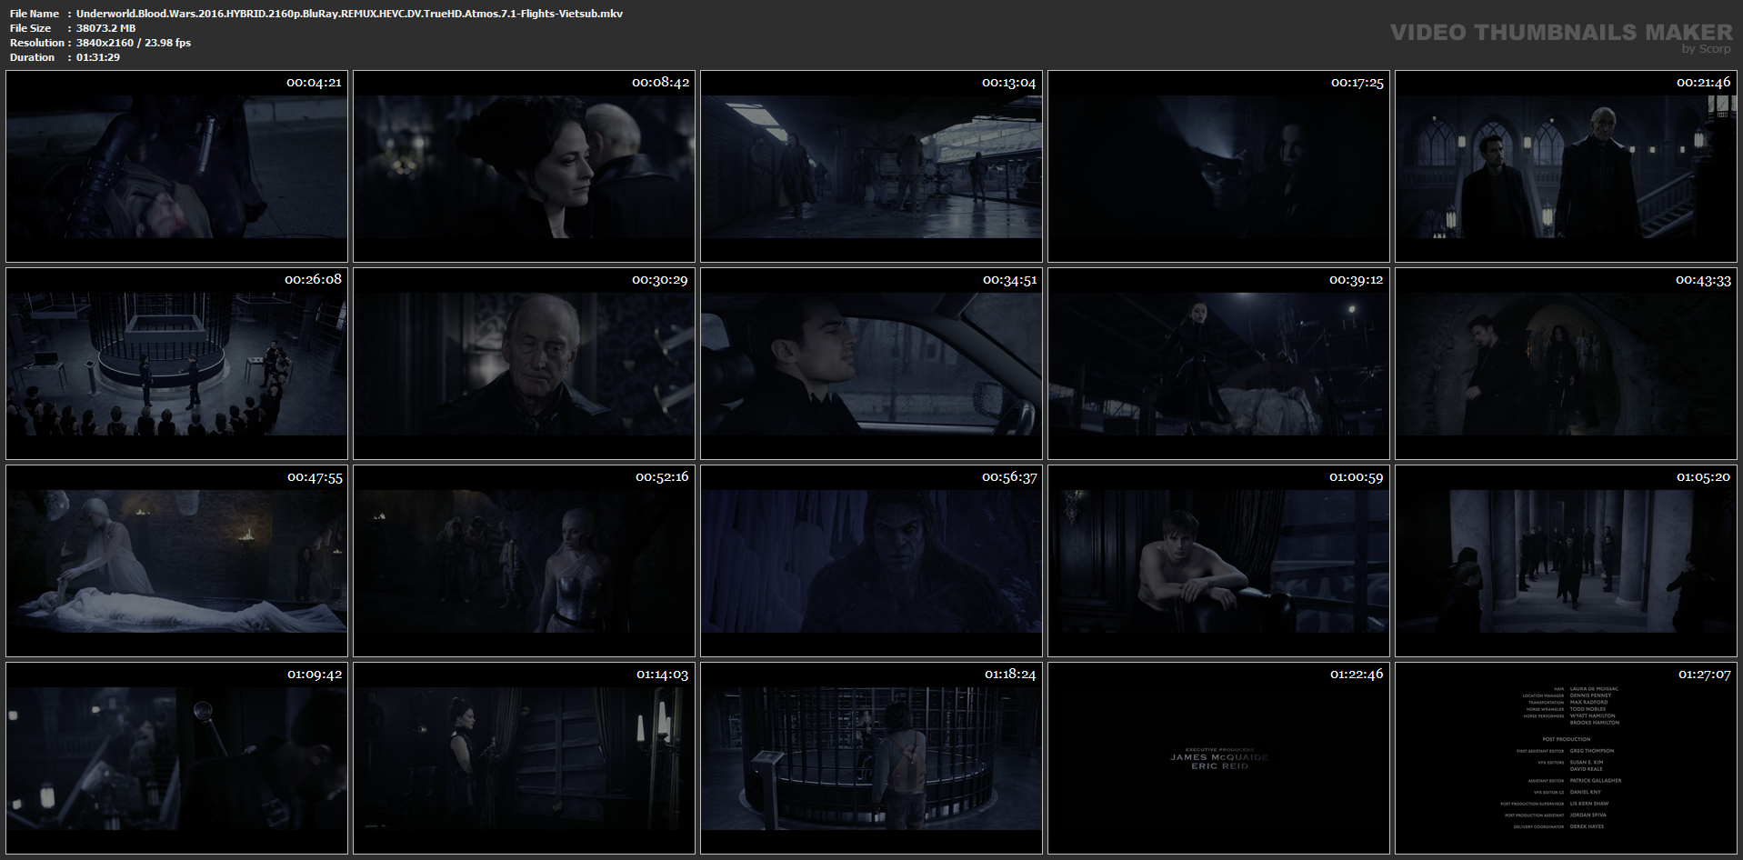Screen dimensions: 1743x860
Task: Click the scrolling credits frame at 01:27:07
Action: (1566, 758)
